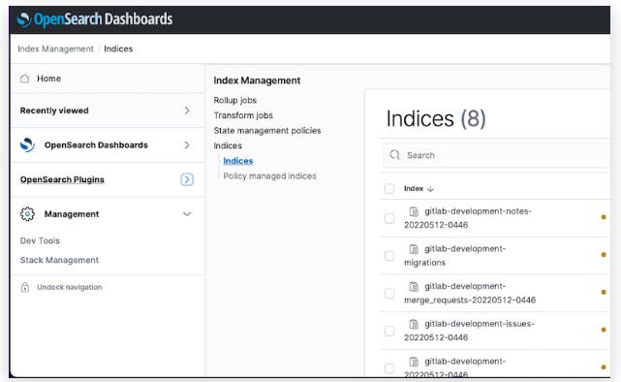The image size is (621, 382).
Task: Click index icon beside gitlab-development-issues
Action: click(x=414, y=324)
